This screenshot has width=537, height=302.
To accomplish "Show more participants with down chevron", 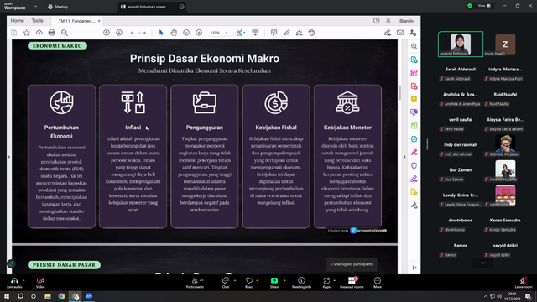I will tap(483, 263).
